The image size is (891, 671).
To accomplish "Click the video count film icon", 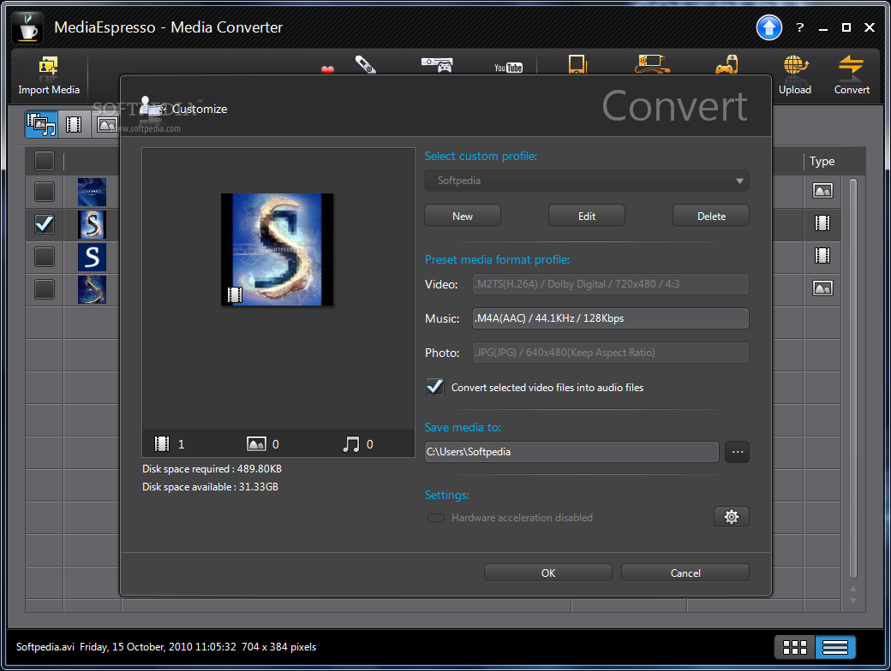I will point(162,444).
